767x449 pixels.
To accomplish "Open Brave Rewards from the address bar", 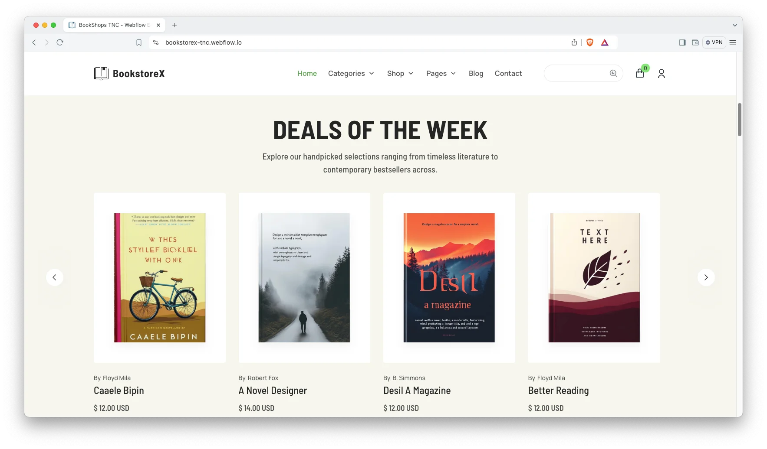I will (605, 42).
